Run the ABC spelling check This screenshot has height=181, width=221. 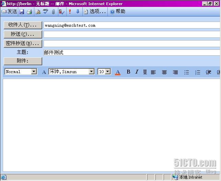pyautogui.click(x=46, y=12)
